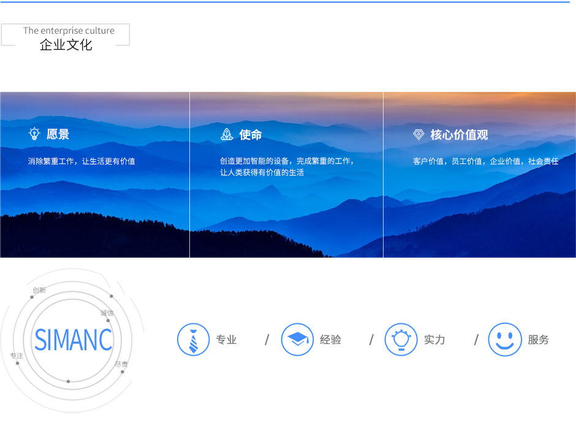The height and width of the screenshot is (431, 576).
Task: Click the 专业 label
Action: [226, 340]
